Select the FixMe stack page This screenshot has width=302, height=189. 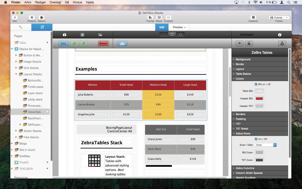click(x=35, y=87)
